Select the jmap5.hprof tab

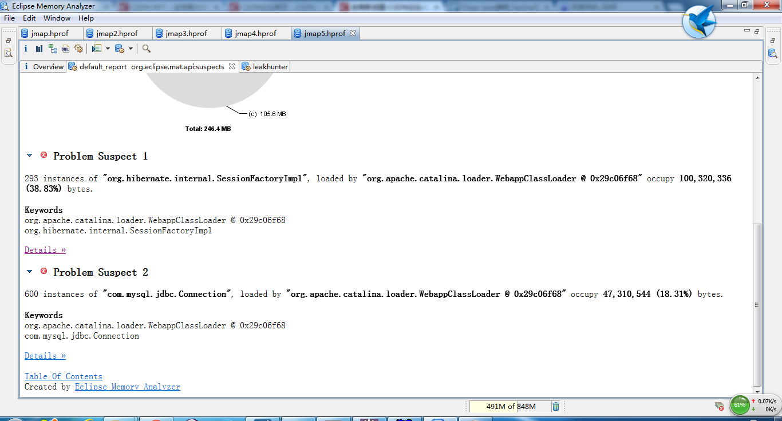tap(325, 33)
